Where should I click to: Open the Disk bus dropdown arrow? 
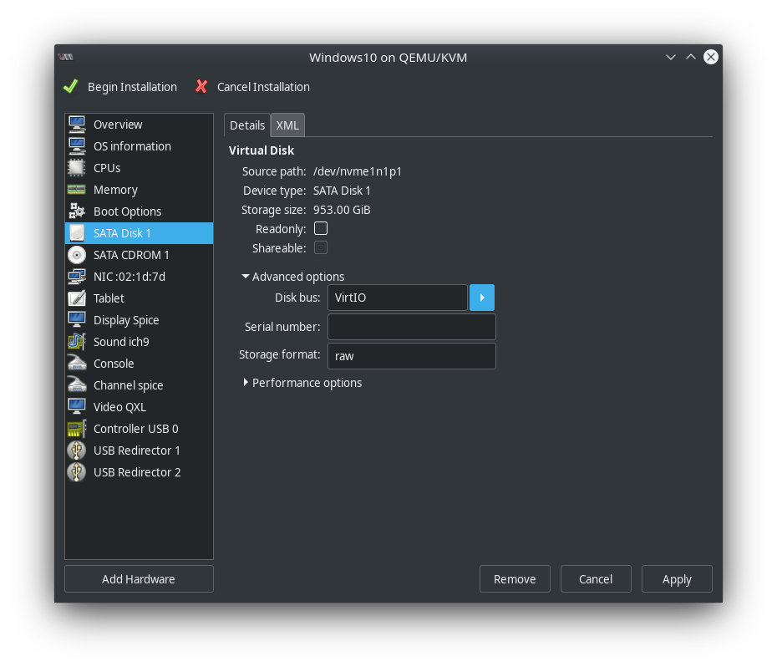click(x=482, y=298)
